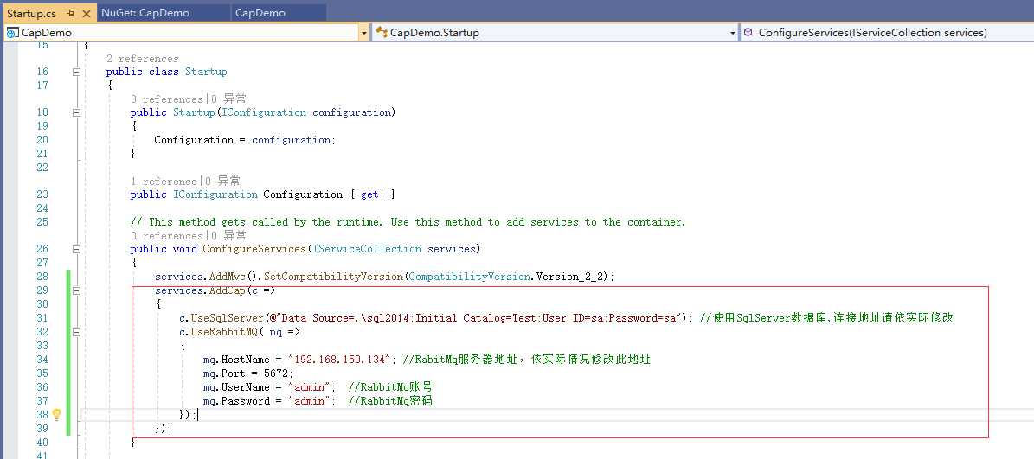Click the IConfiguration type in constructor parameter
Viewport: 1034px width, 459px height.
(264, 112)
